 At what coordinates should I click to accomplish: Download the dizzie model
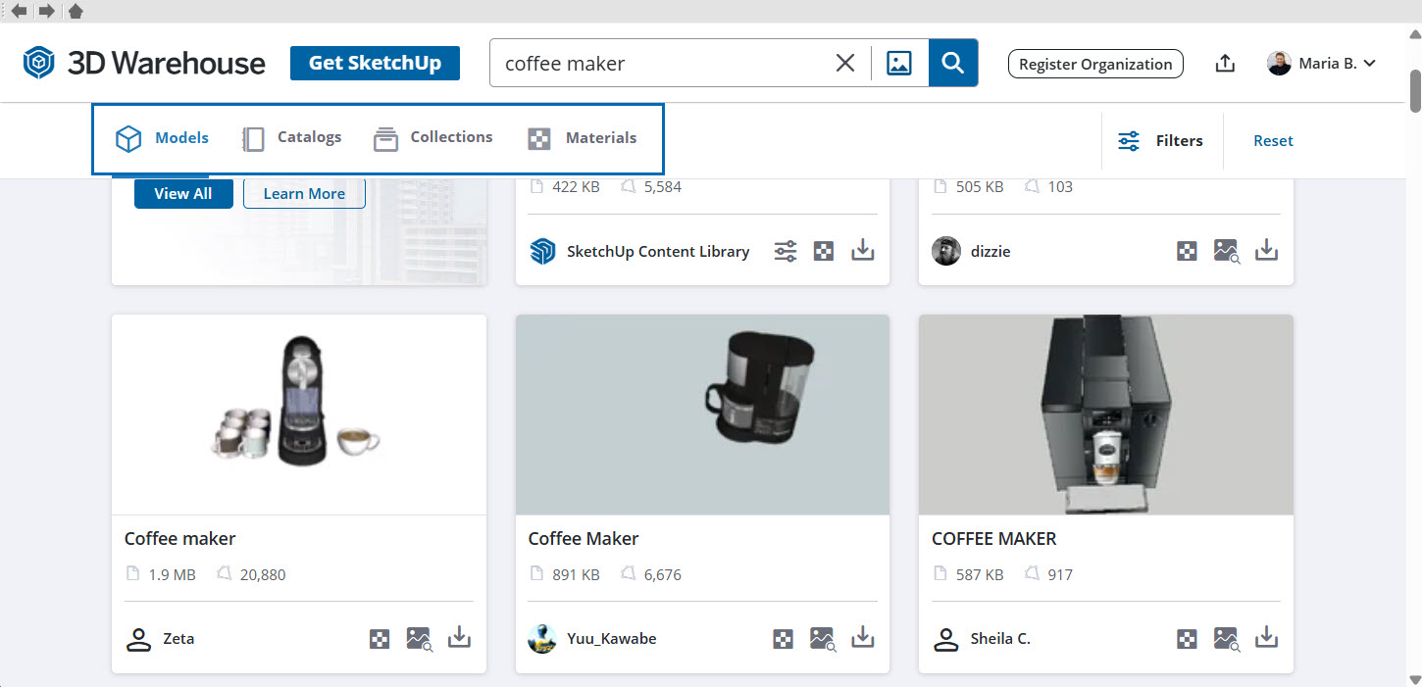click(x=1267, y=250)
